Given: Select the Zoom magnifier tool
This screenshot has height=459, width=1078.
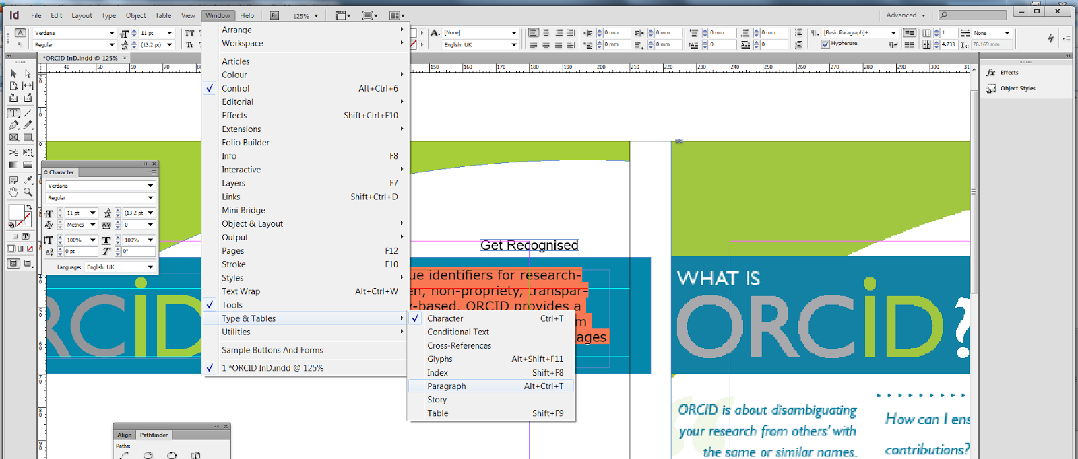Looking at the screenshot, I should click(28, 192).
